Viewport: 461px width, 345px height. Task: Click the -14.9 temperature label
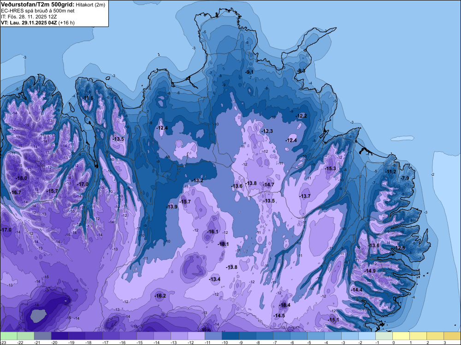(x=370, y=271)
